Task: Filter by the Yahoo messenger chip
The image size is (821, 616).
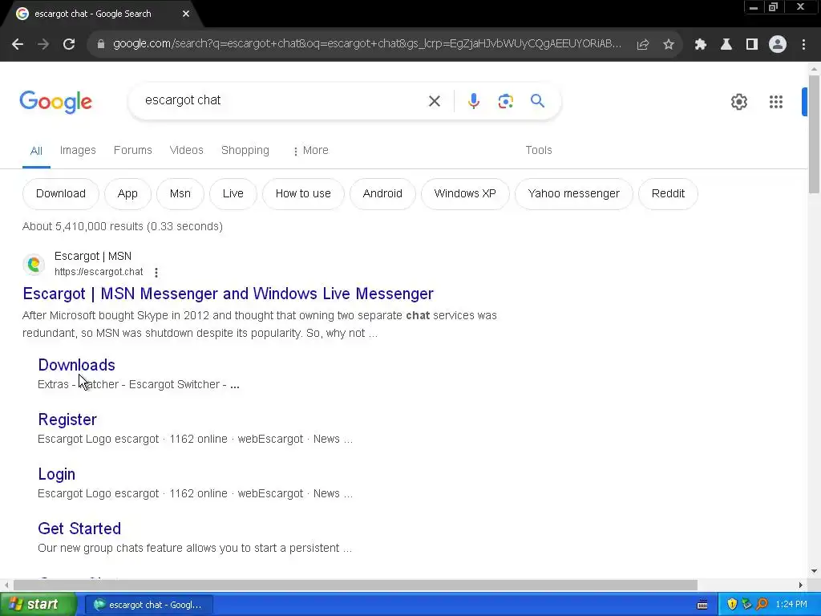Action: click(574, 194)
